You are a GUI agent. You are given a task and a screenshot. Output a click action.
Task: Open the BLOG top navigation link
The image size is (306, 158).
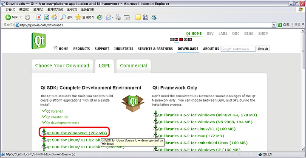pyautogui.click(x=249, y=34)
